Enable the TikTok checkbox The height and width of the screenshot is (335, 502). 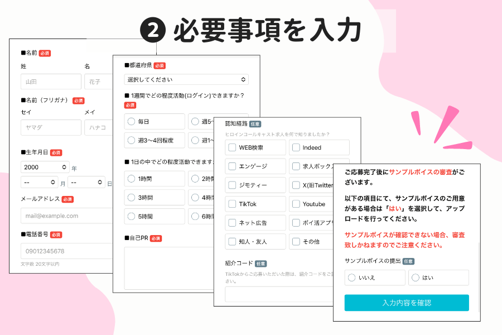click(x=232, y=204)
